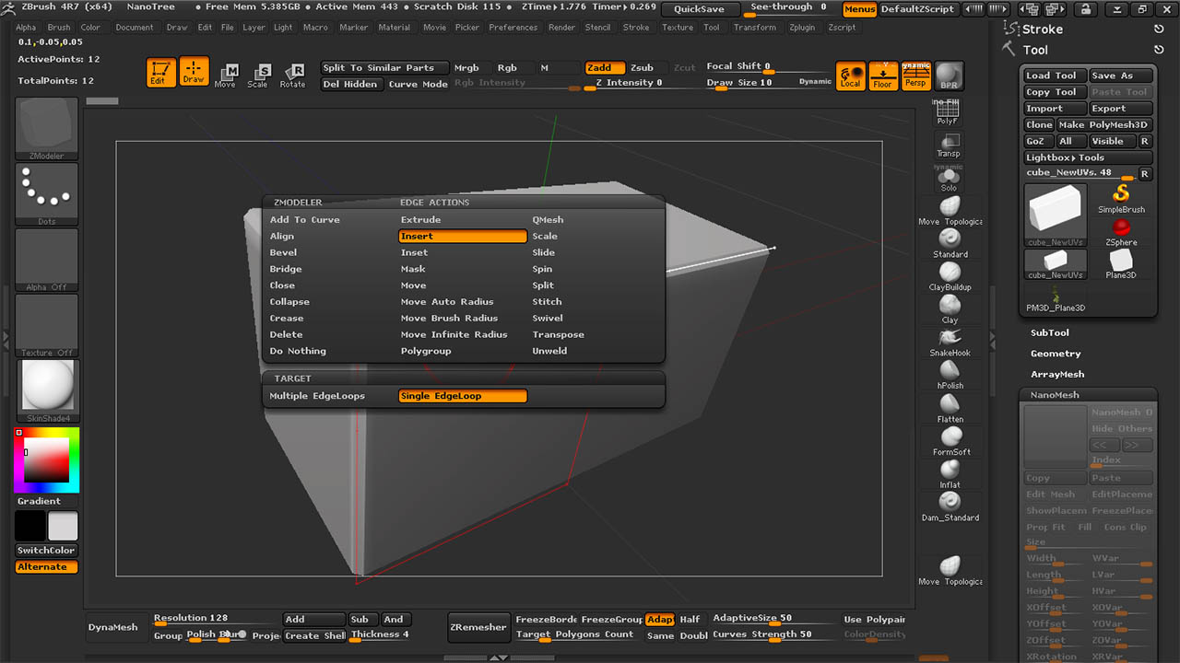The image size is (1180, 663).
Task: Choose the Scale transform icon
Action: [258, 76]
